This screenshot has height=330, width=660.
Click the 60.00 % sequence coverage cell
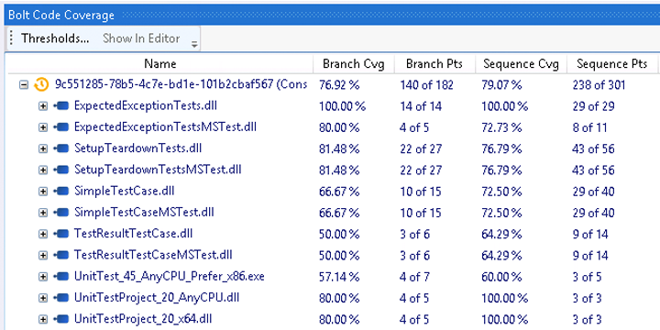[x=501, y=277]
